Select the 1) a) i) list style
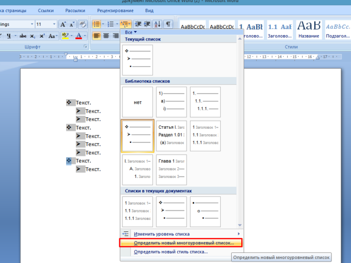351x263 pixels. coord(171,102)
